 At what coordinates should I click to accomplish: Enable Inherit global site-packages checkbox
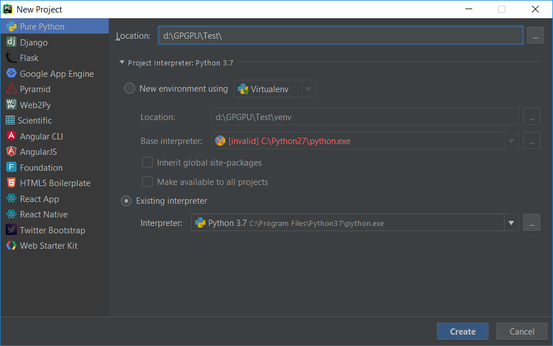(x=147, y=162)
